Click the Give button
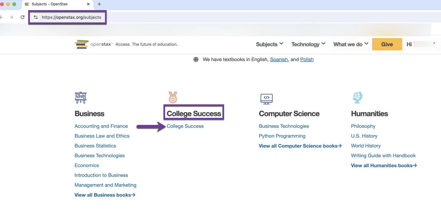 point(387,44)
